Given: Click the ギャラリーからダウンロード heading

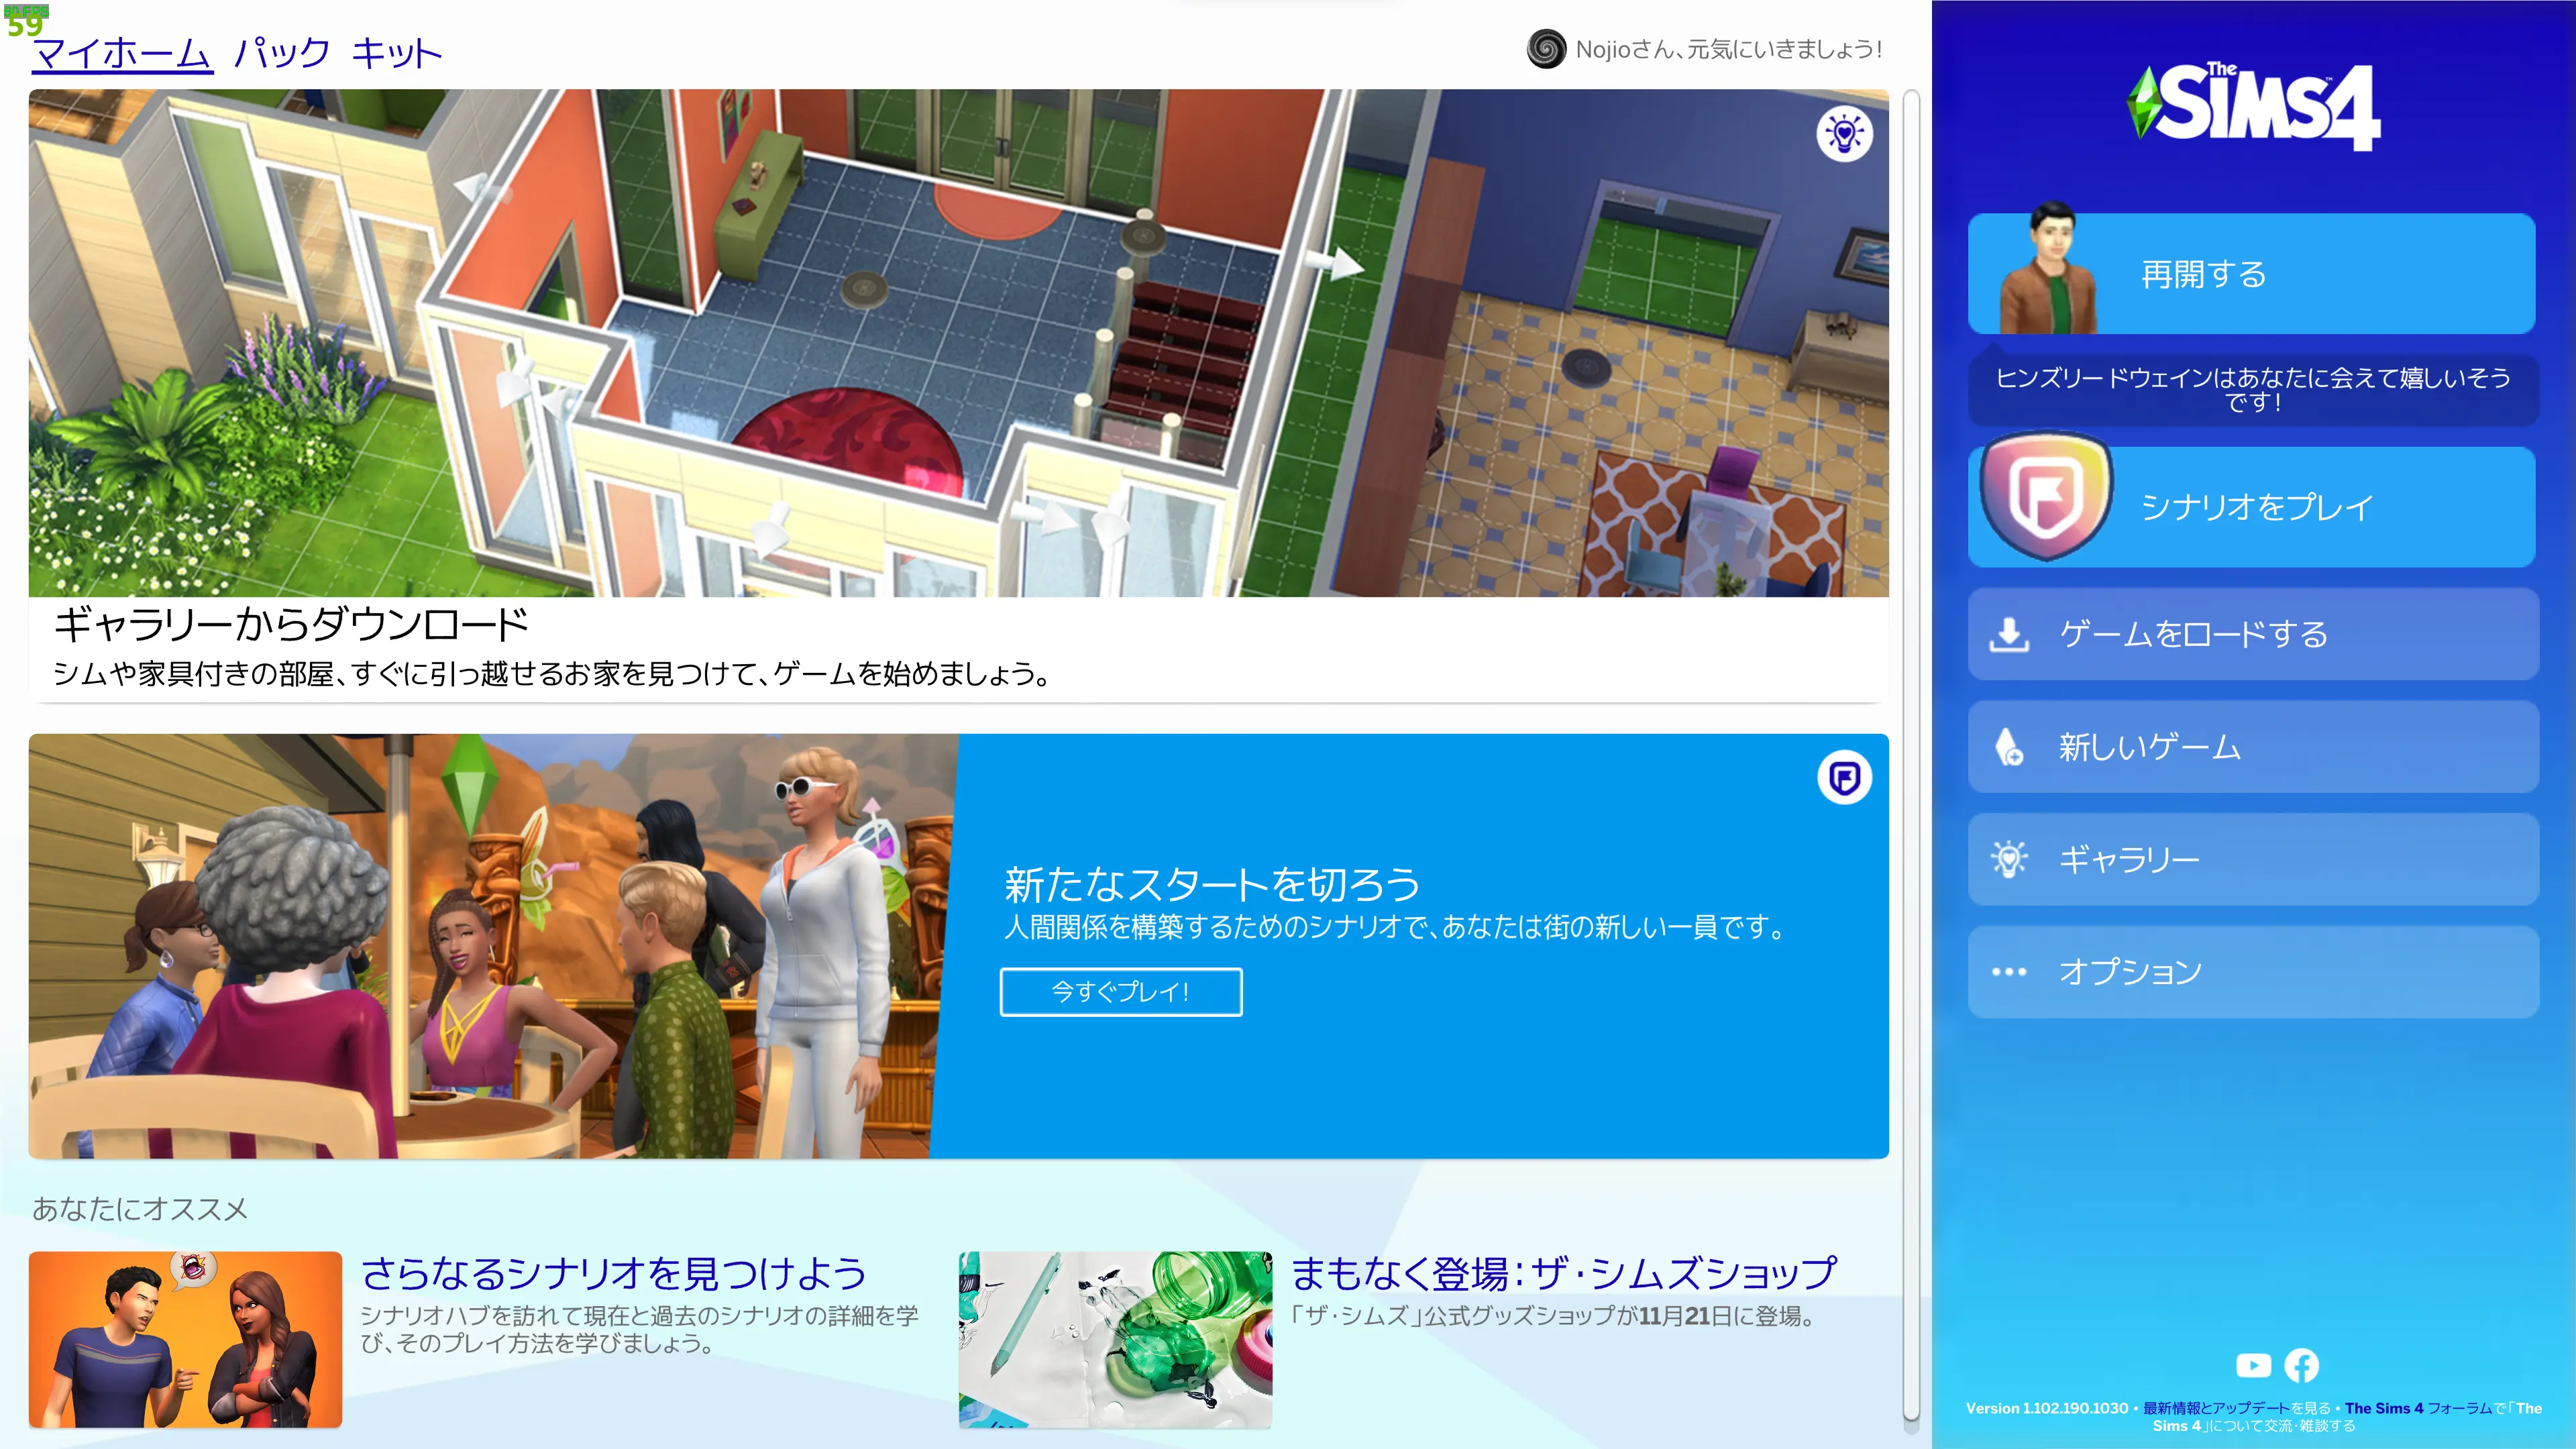Looking at the screenshot, I should pyautogui.click(x=291, y=625).
